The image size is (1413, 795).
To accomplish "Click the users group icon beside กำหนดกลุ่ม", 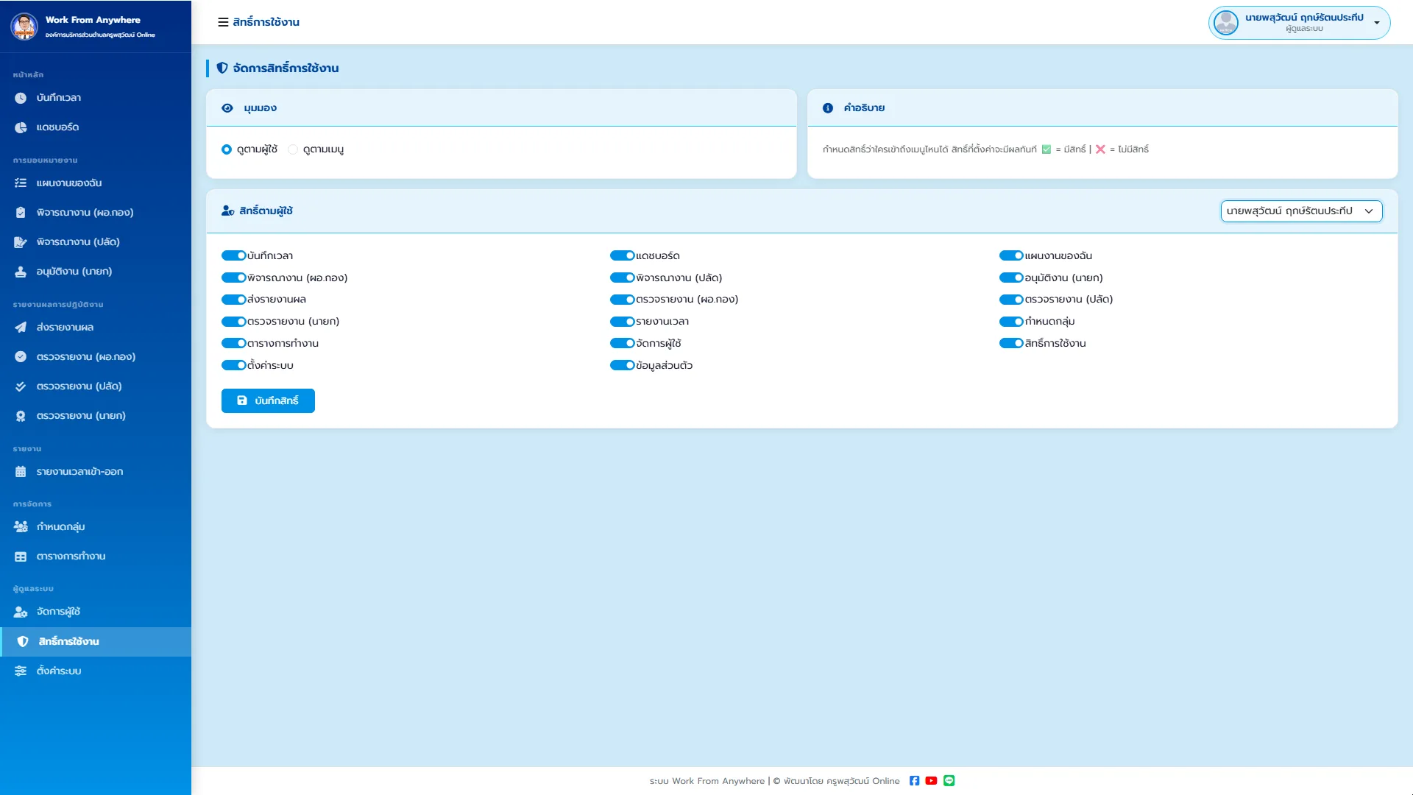I will pyautogui.click(x=21, y=527).
